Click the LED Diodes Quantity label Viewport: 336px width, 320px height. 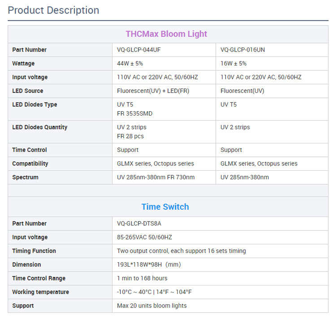39,127
